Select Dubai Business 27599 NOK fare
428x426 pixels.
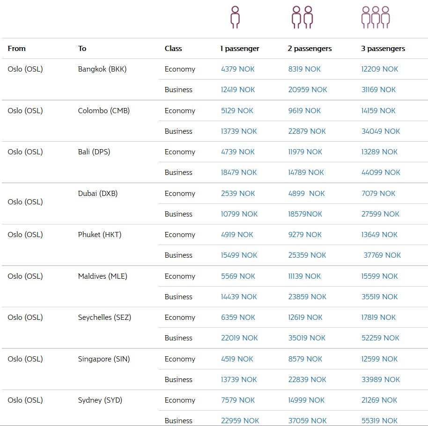380,214
